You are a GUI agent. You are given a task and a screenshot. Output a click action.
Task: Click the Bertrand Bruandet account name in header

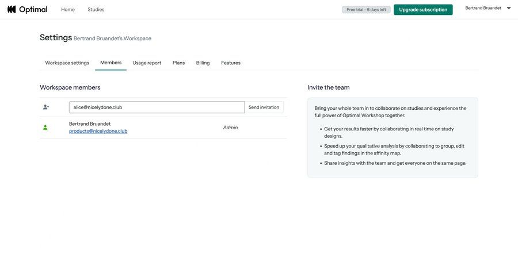coord(483,8)
